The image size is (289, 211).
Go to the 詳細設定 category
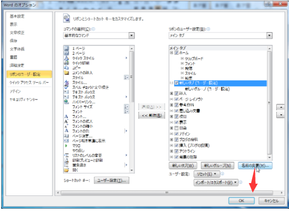pyautogui.click(x=17, y=65)
